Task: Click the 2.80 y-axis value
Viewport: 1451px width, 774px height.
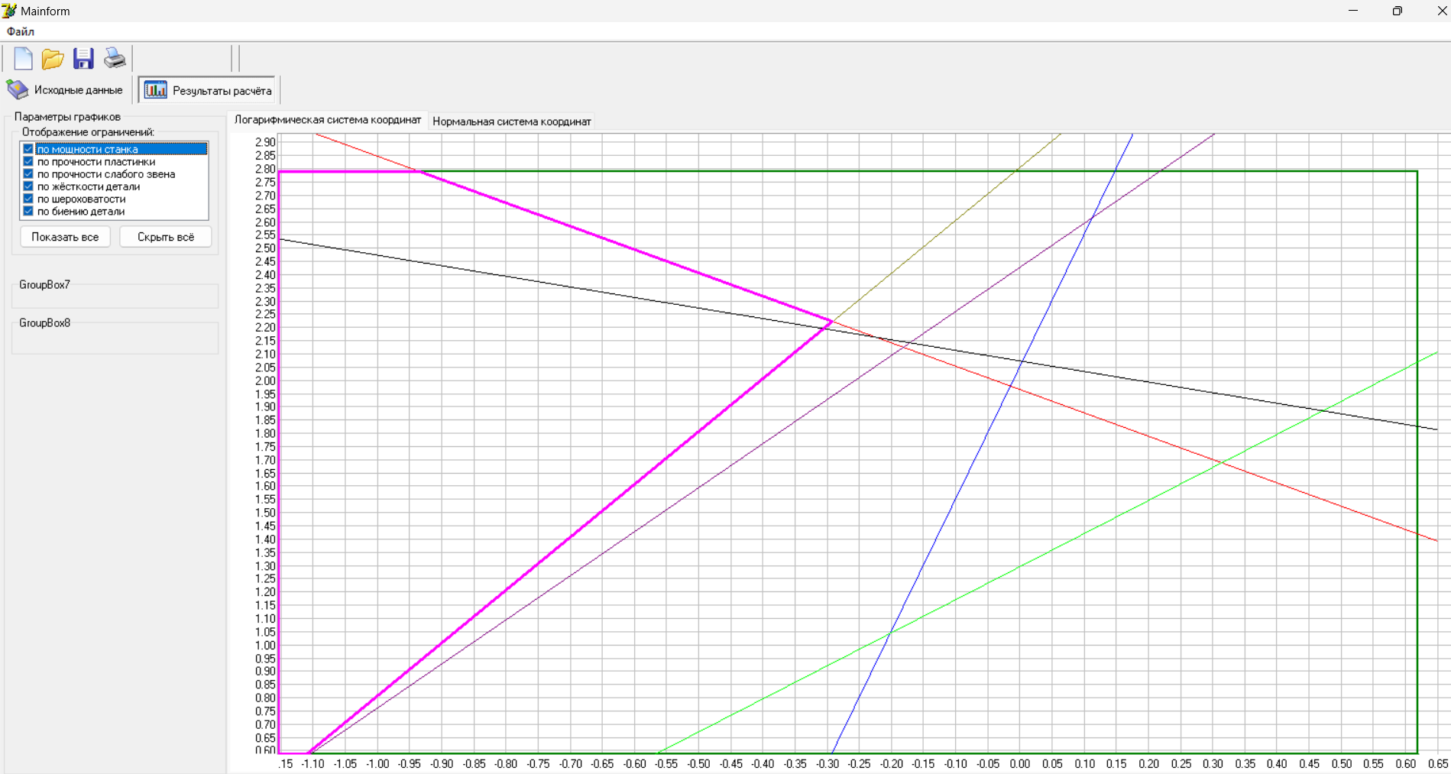Action: pyautogui.click(x=265, y=169)
